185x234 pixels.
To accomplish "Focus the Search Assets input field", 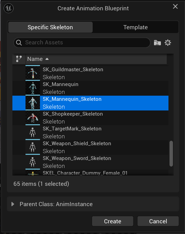I will 82,43.
